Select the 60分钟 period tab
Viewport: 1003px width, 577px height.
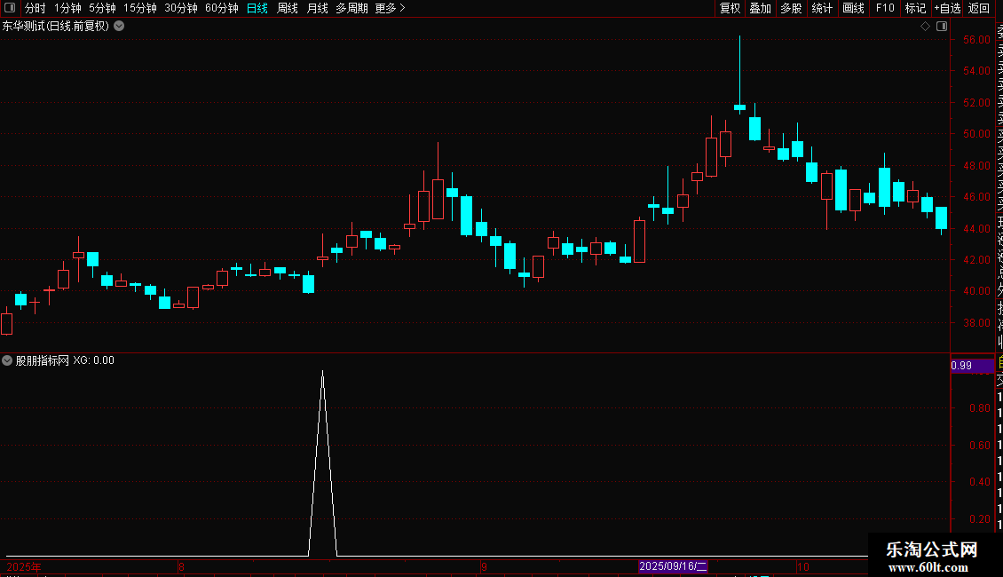coord(222,8)
